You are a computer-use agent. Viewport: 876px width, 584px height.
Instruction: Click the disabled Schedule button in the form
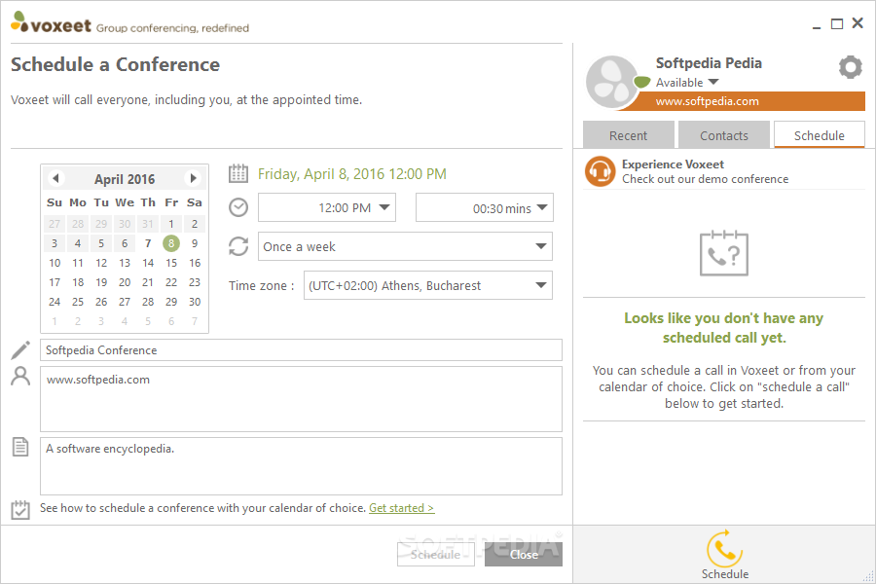436,555
